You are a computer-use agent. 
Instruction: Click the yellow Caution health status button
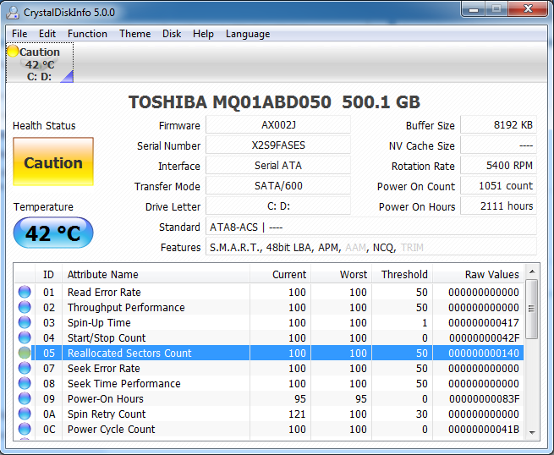(x=53, y=162)
